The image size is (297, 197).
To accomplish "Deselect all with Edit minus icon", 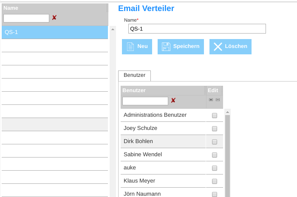I will (218, 100).
